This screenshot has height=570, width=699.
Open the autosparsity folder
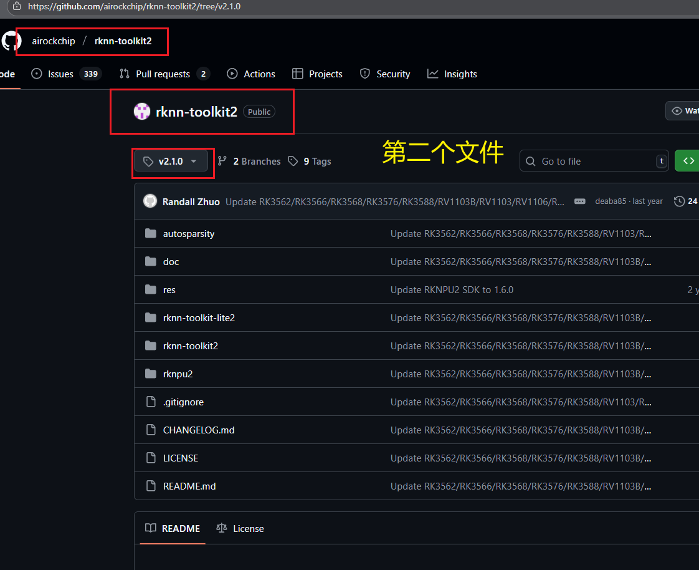click(x=189, y=234)
